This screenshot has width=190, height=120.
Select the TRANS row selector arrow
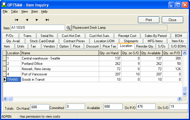click(4, 80)
